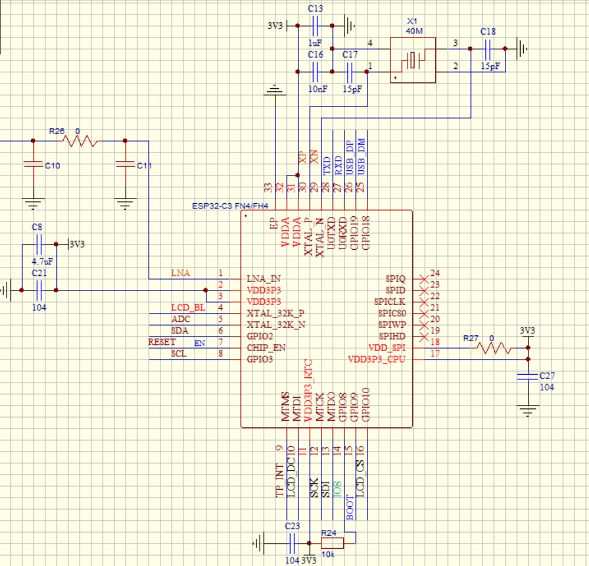
Task: Select the ADC net label
Action: (x=181, y=319)
